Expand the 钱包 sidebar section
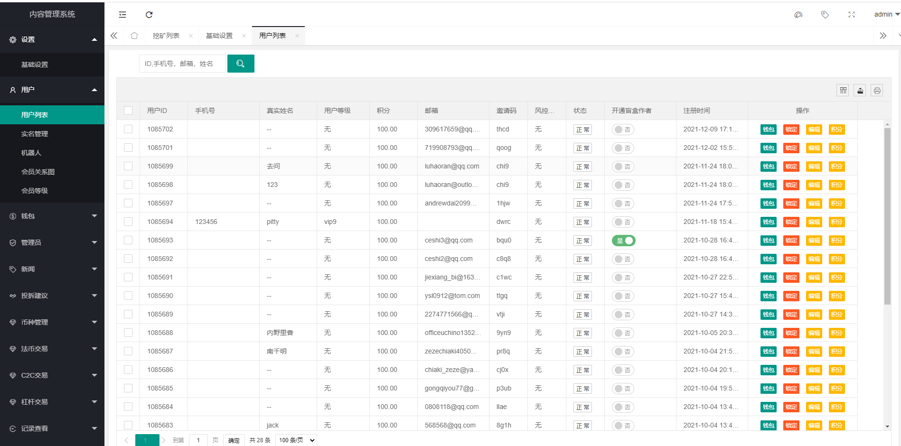The width and height of the screenshot is (901, 446). [x=52, y=216]
